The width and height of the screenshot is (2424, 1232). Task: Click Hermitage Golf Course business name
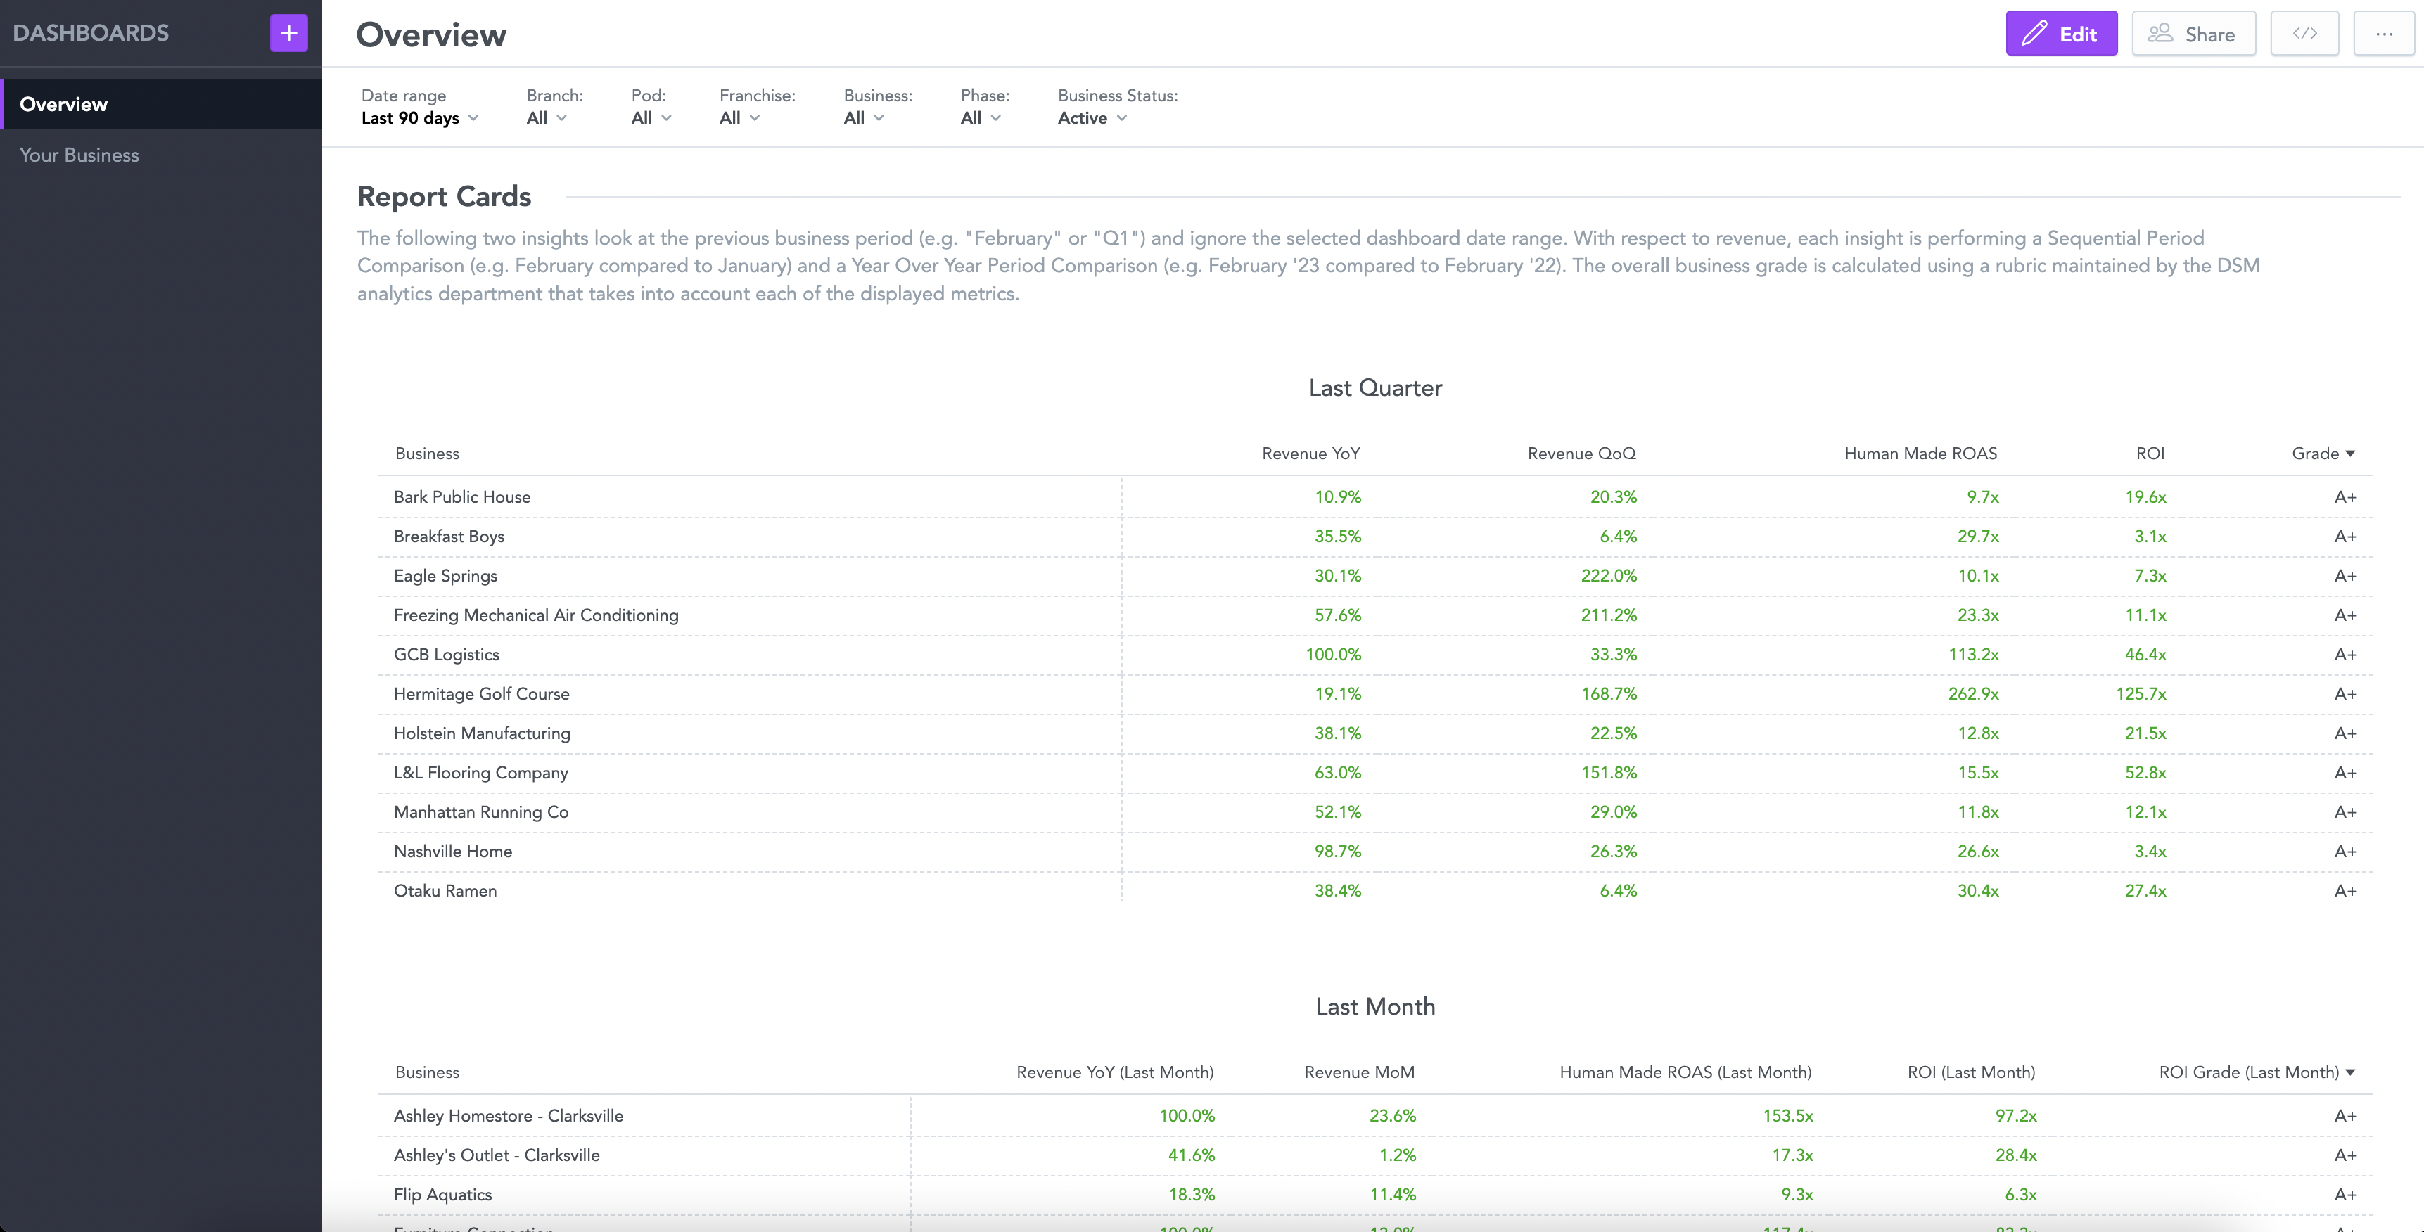click(481, 694)
